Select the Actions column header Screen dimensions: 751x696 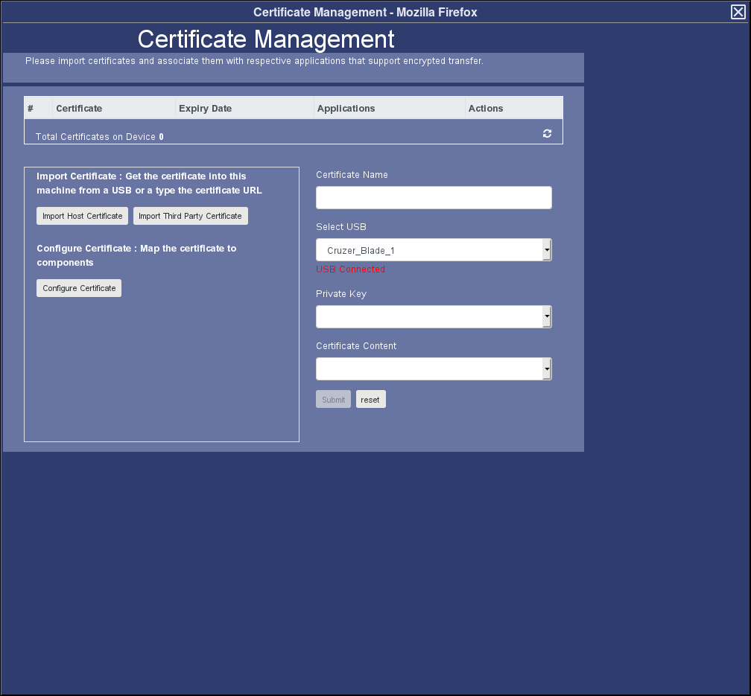coord(486,109)
